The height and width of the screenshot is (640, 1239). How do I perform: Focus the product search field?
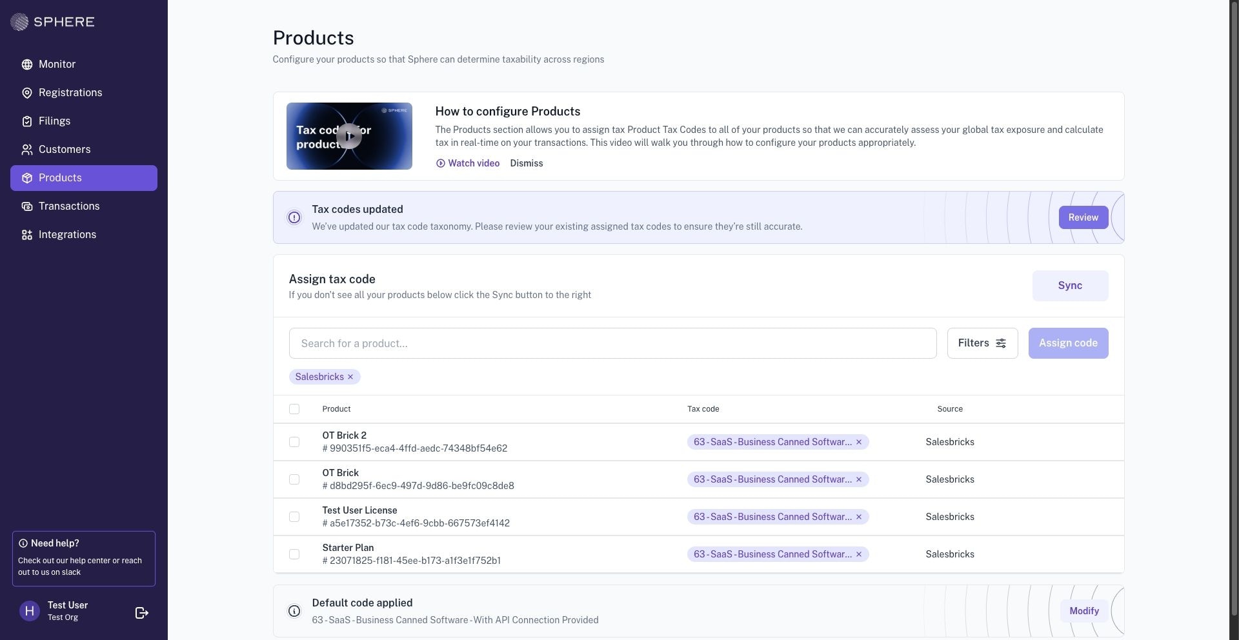click(612, 343)
